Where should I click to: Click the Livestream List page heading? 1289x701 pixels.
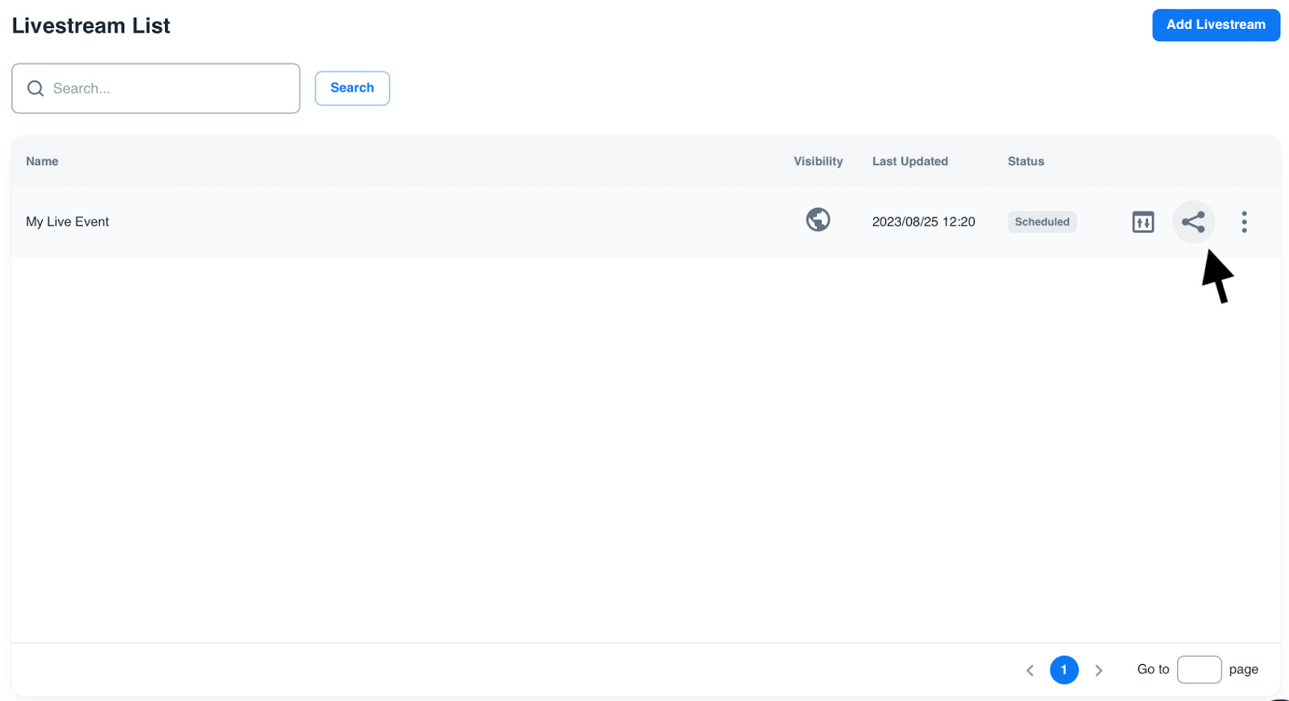point(91,26)
